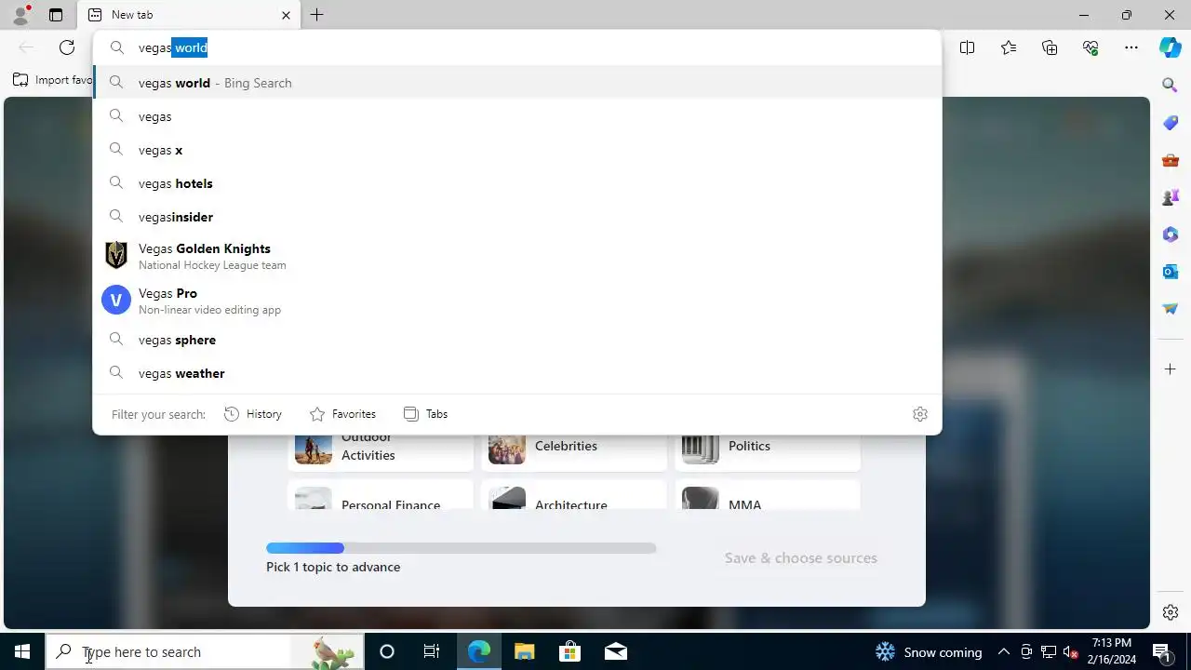Select the Vegas Golden Knights suggestion
This screenshot has height=670, width=1191.
click(x=517, y=256)
